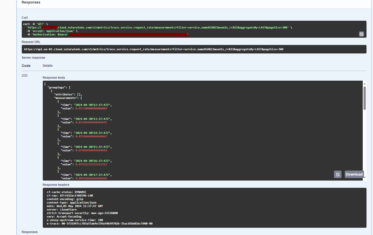This screenshot has height=235, width=373.
Task: Click the Authorization Bearer curl line
Action: [x=107, y=34]
